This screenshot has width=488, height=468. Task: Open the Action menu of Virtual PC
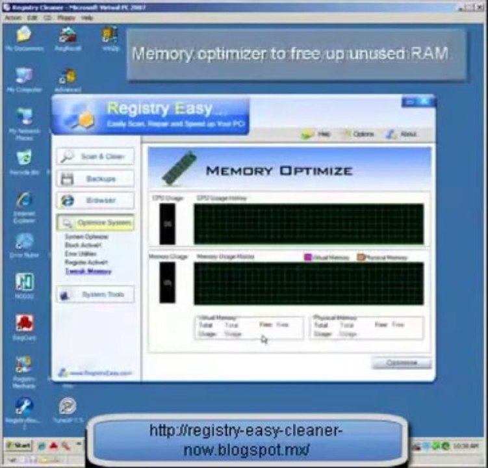(x=13, y=18)
